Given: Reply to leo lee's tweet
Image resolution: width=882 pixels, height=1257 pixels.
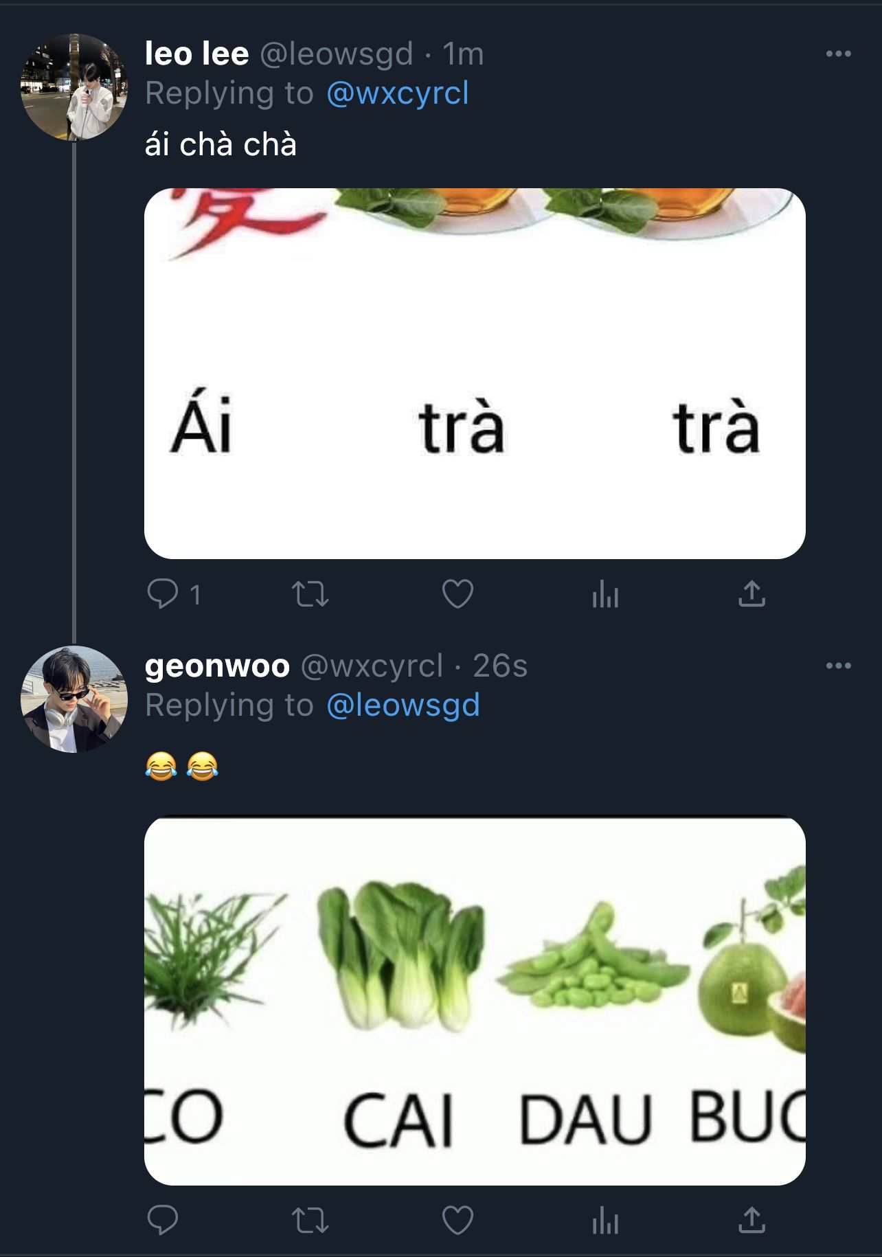Looking at the screenshot, I should pos(163,594).
